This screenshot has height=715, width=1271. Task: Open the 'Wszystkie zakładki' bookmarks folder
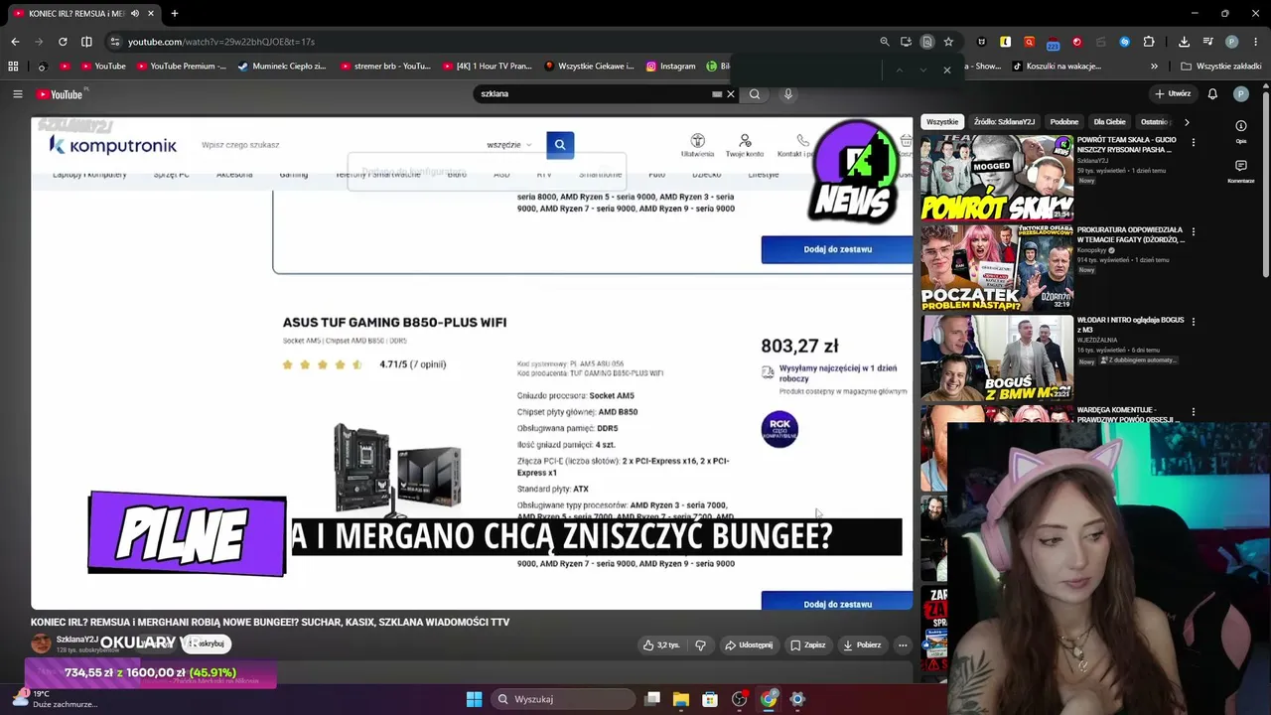(x=1221, y=67)
